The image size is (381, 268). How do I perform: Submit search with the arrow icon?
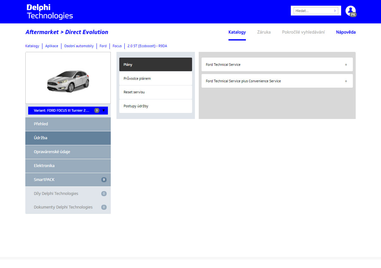point(335,11)
